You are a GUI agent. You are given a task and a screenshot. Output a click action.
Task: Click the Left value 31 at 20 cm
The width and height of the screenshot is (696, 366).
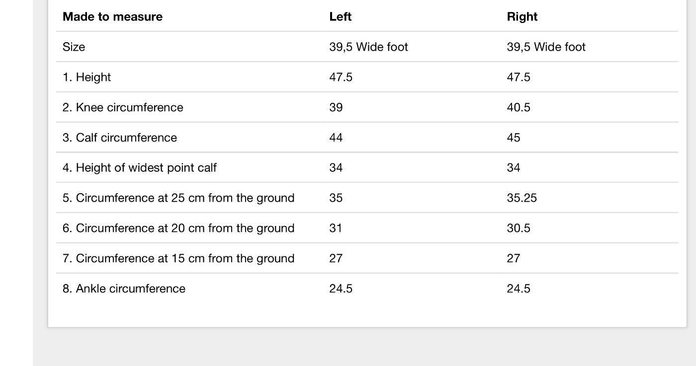point(336,228)
